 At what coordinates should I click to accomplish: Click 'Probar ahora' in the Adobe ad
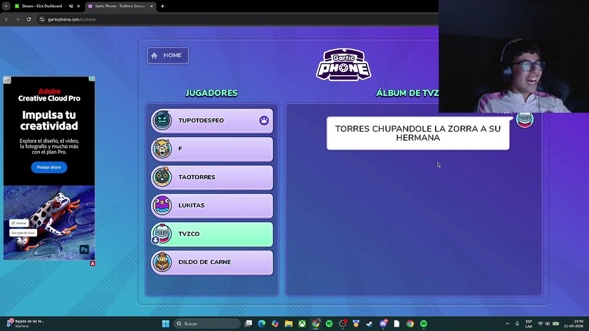click(x=49, y=167)
